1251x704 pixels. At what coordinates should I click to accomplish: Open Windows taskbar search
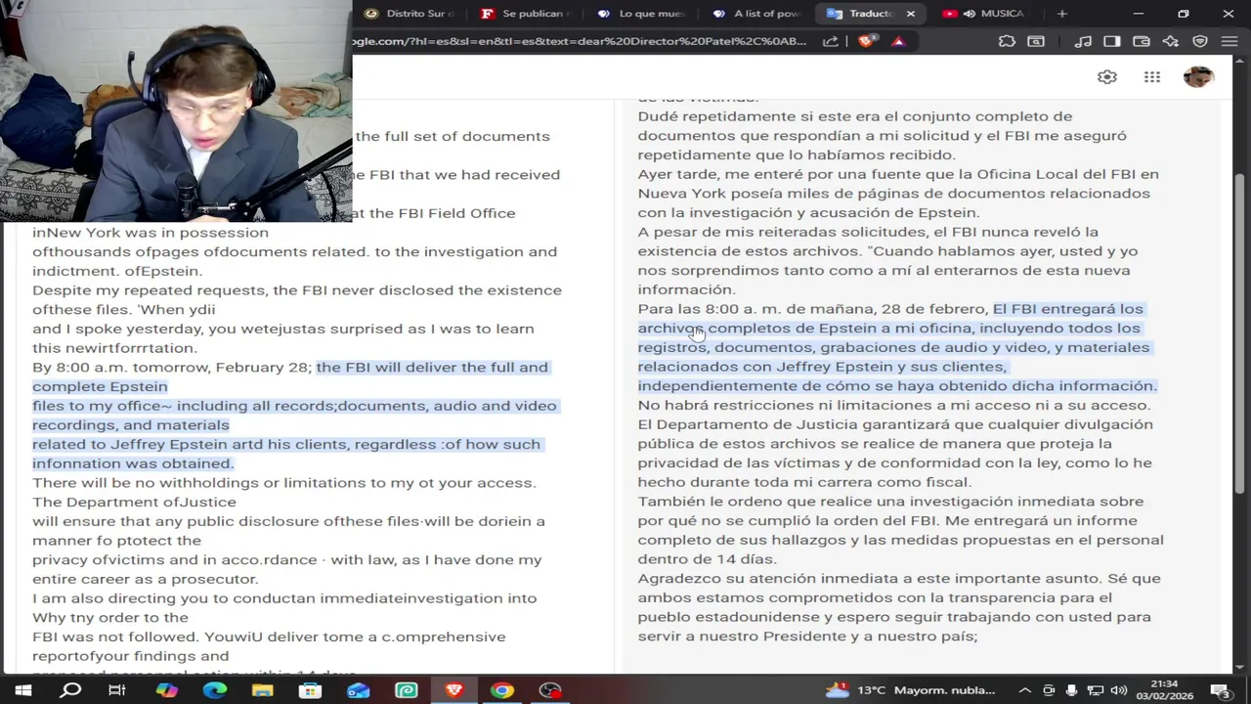pos(70,690)
